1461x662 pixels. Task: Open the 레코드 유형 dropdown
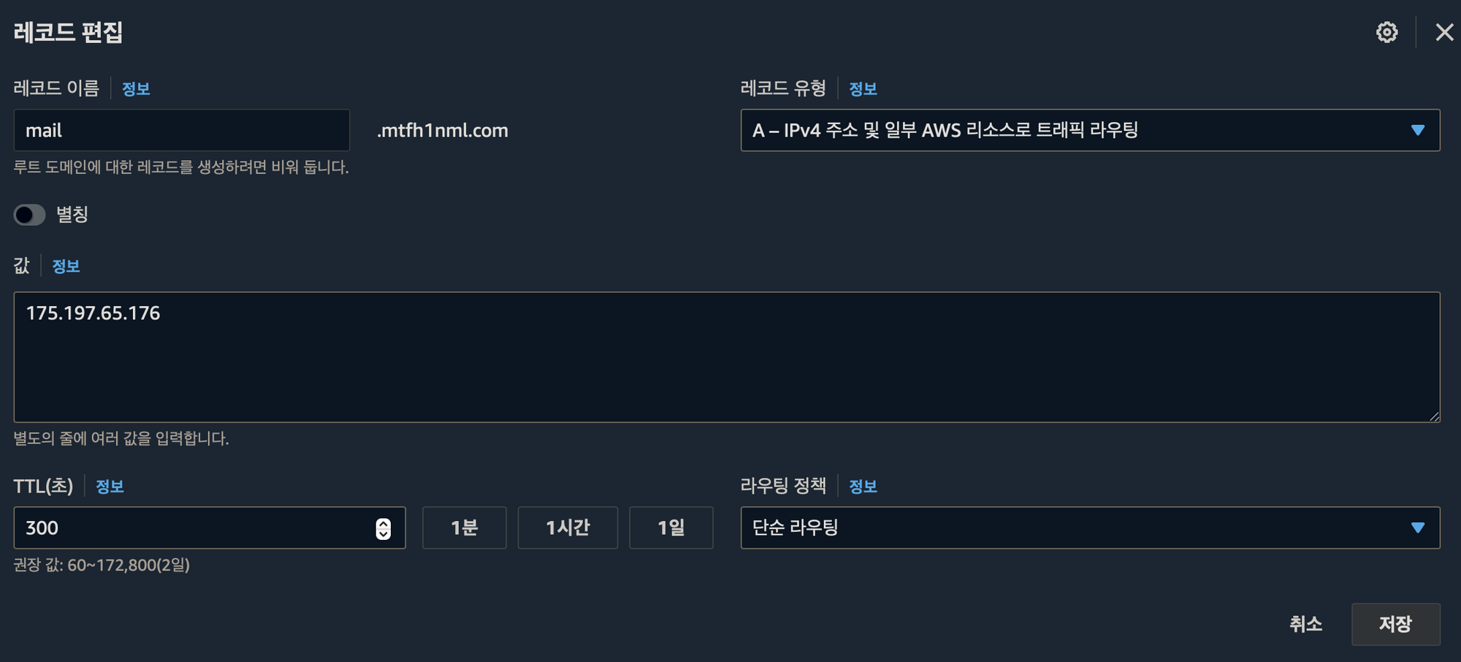click(1090, 130)
